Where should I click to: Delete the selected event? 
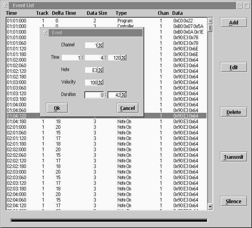pos(234,112)
